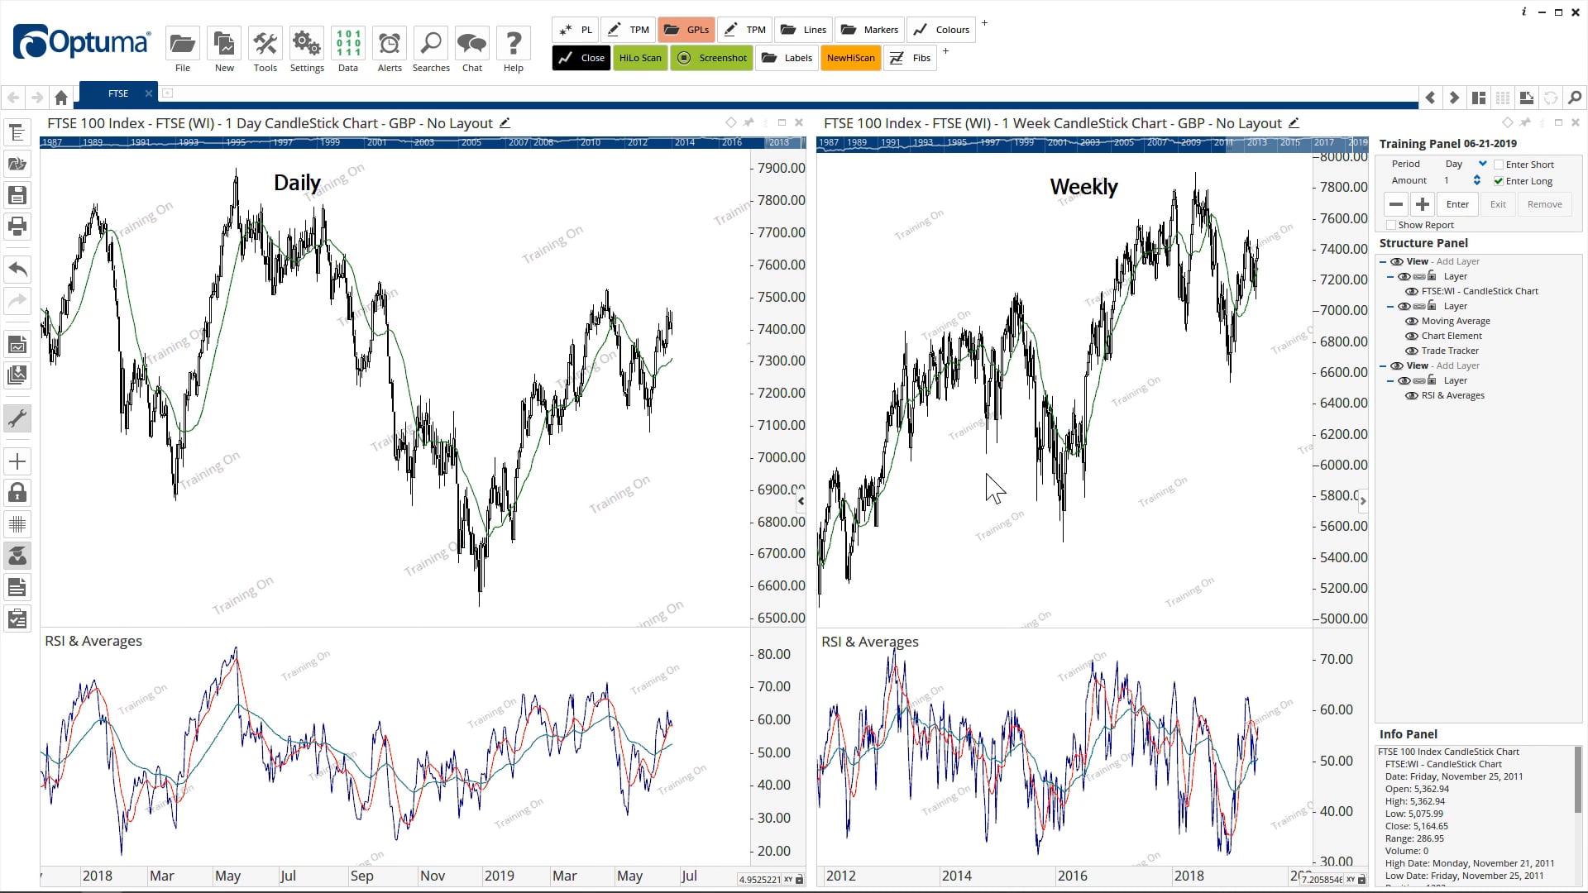Screen dimensions: 1588x893
Task: Open the Help question mark icon
Action: pyautogui.click(x=514, y=43)
